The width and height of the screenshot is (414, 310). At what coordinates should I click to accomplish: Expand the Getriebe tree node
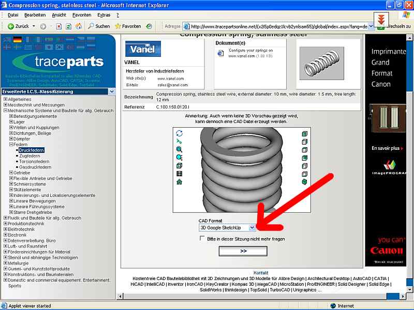(x=11, y=173)
